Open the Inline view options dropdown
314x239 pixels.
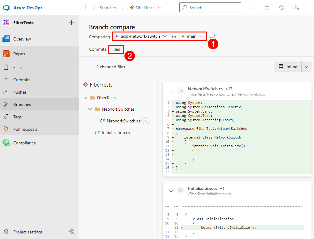pos(306,66)
